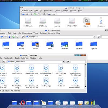Click the battery power icon in the dock
108x108 pixels.
(93, 103)
